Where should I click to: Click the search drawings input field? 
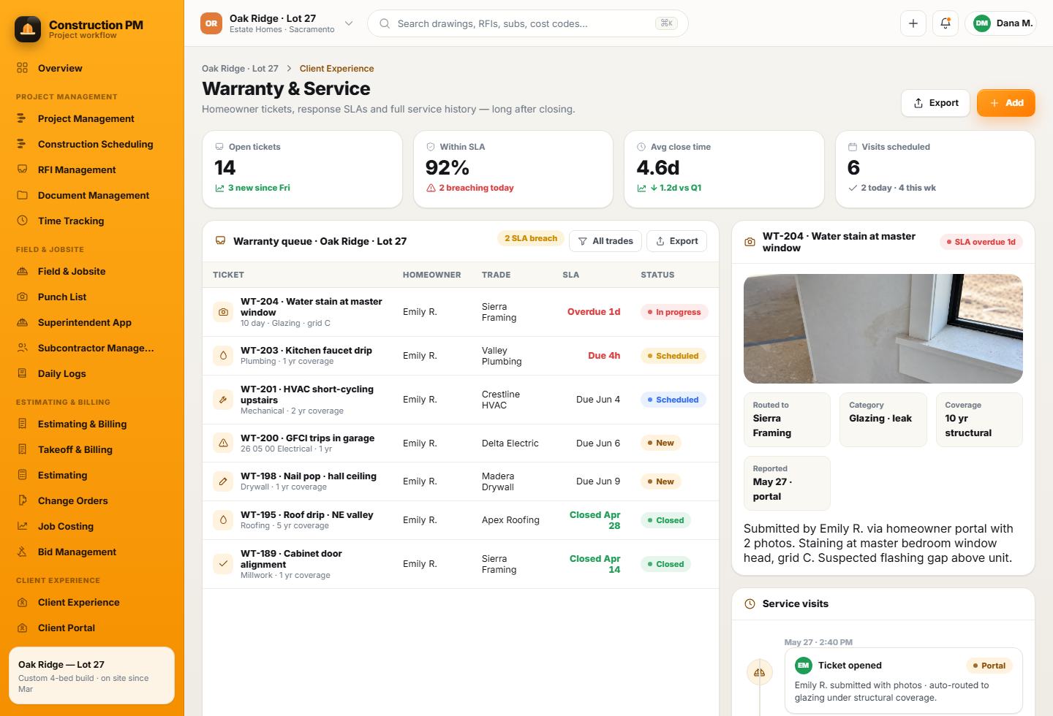pos(528,23)
